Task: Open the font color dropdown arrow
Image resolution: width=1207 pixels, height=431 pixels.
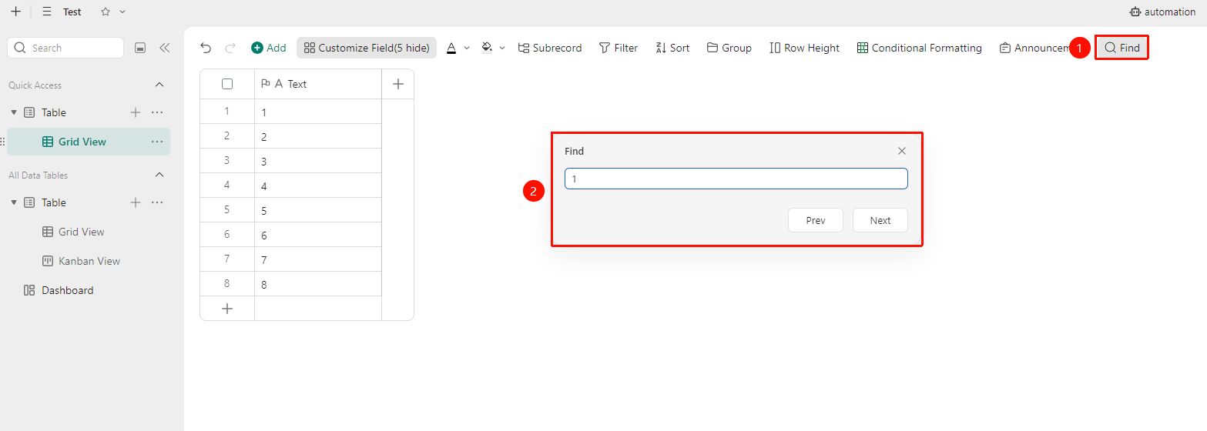Action: pos(467,48)
